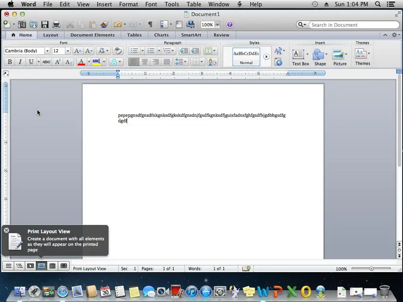Open the font size dropdown
Viewport: 403px width, 302px height.
68,51
